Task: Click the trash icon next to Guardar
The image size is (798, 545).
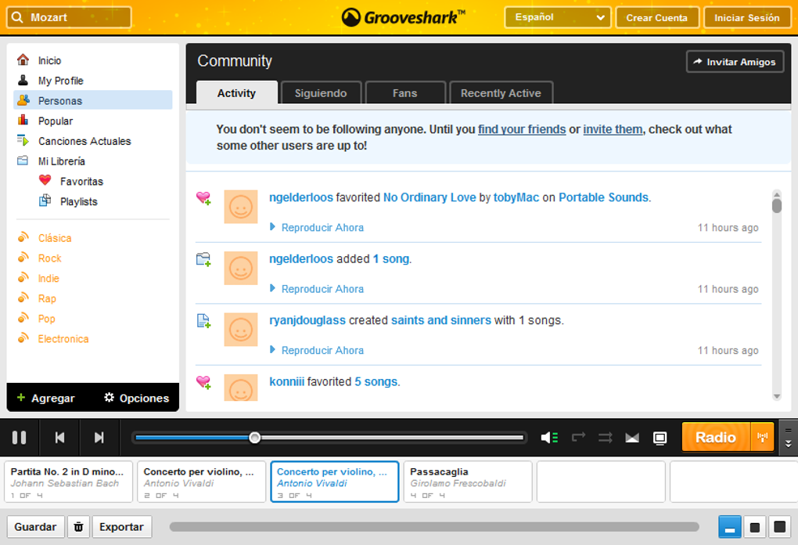Action: click(78, 526)
